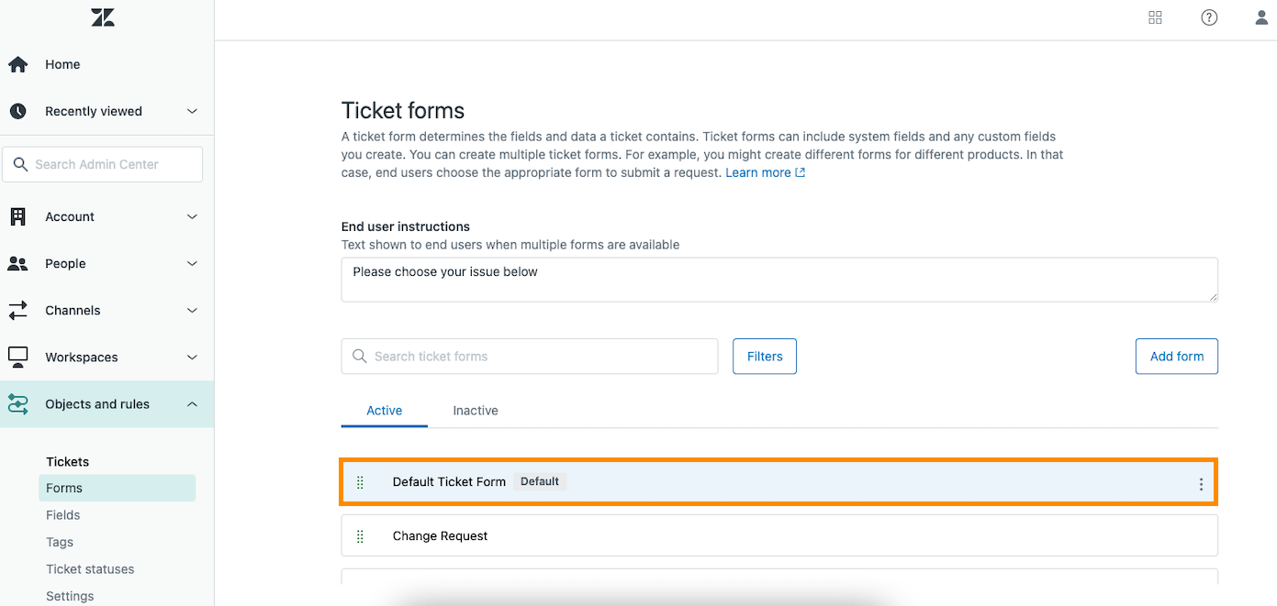
Task: Open the options menu for Default Ticket Form
Action: click(x=1201, y=485)
